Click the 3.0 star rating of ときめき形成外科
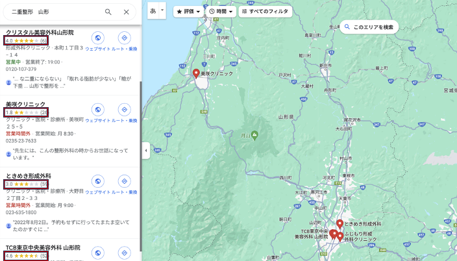 tap(26, 184)
